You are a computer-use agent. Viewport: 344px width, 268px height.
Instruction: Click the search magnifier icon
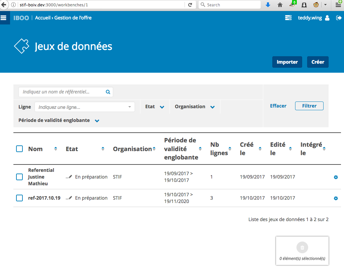[x=108, y=92]
